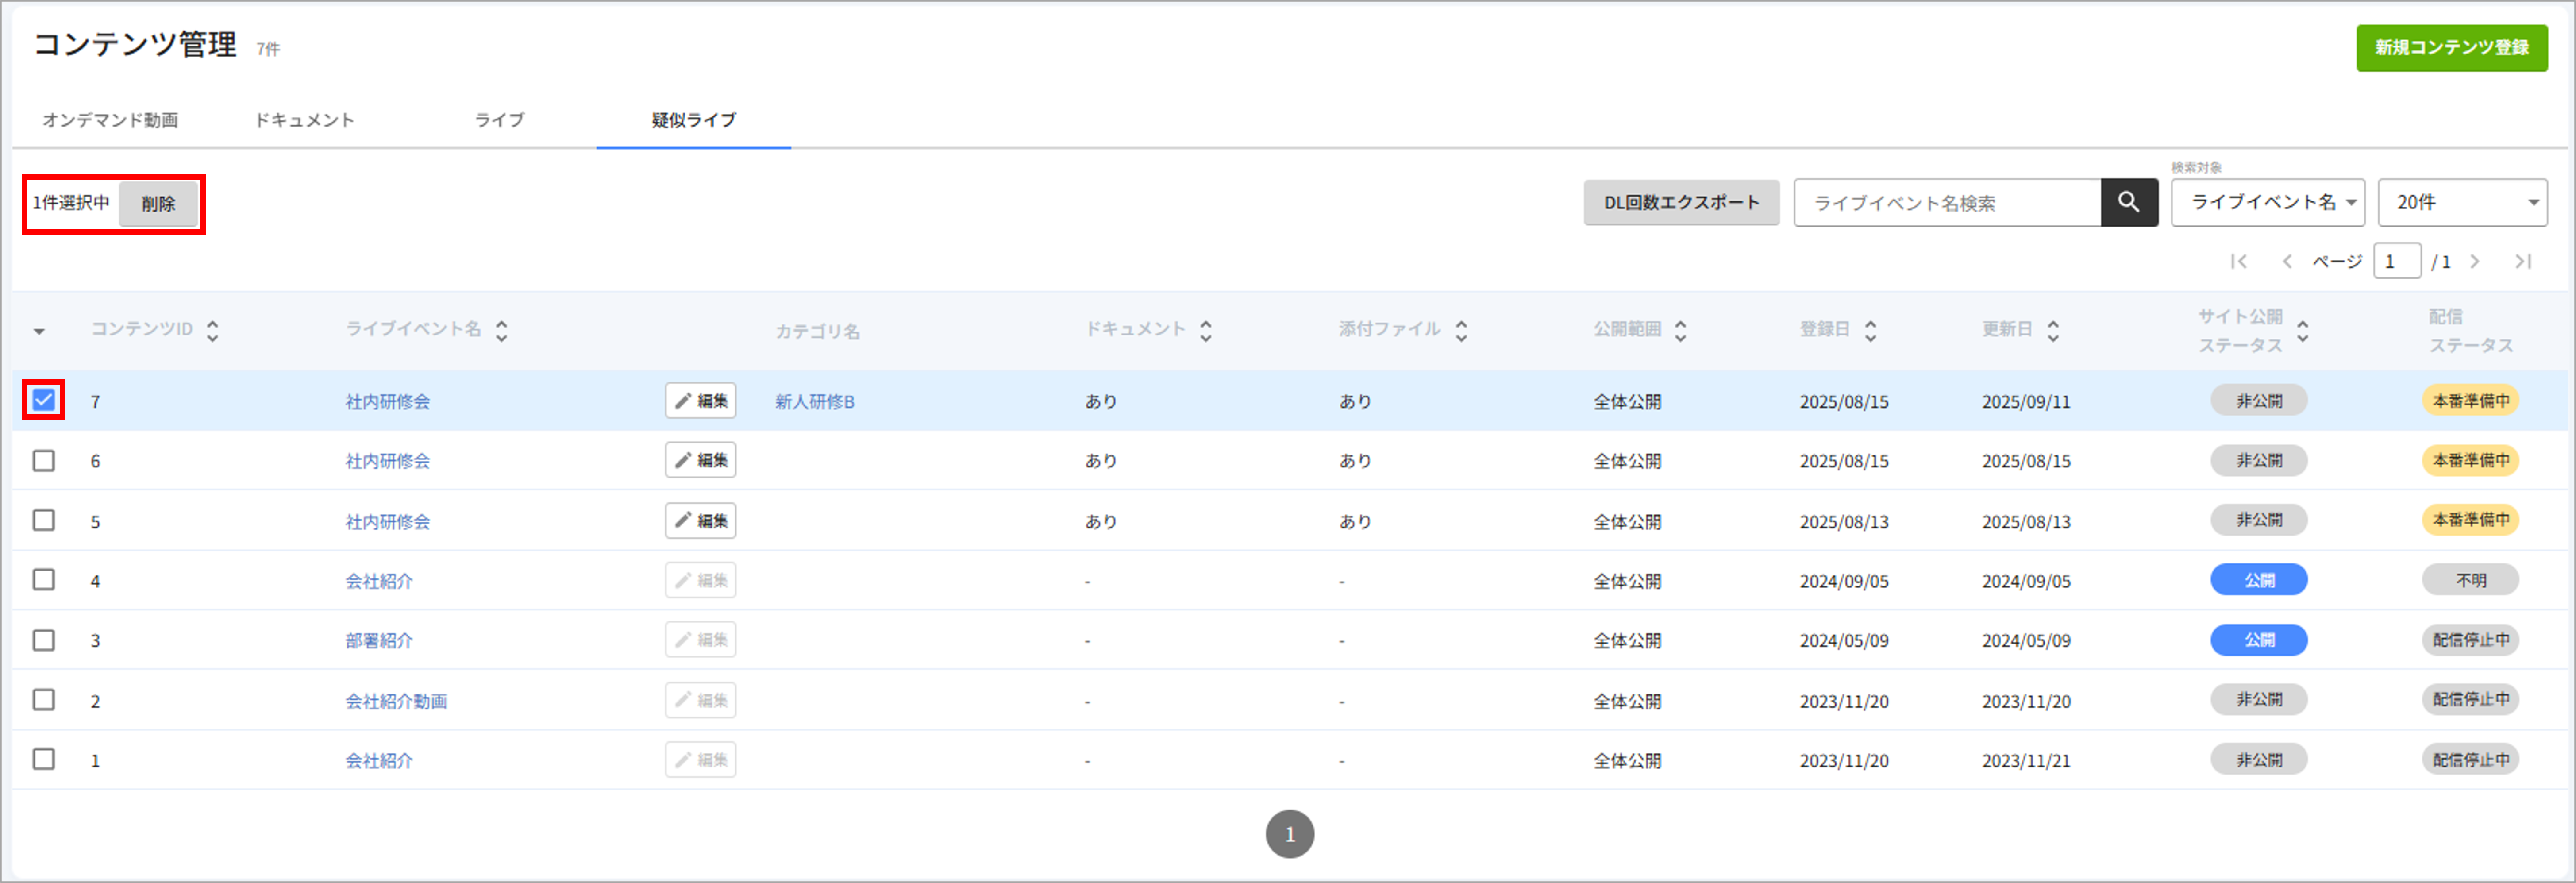Click the 2023/11/21 updated date cell

pyautogui.click(x=2026, y=761)
